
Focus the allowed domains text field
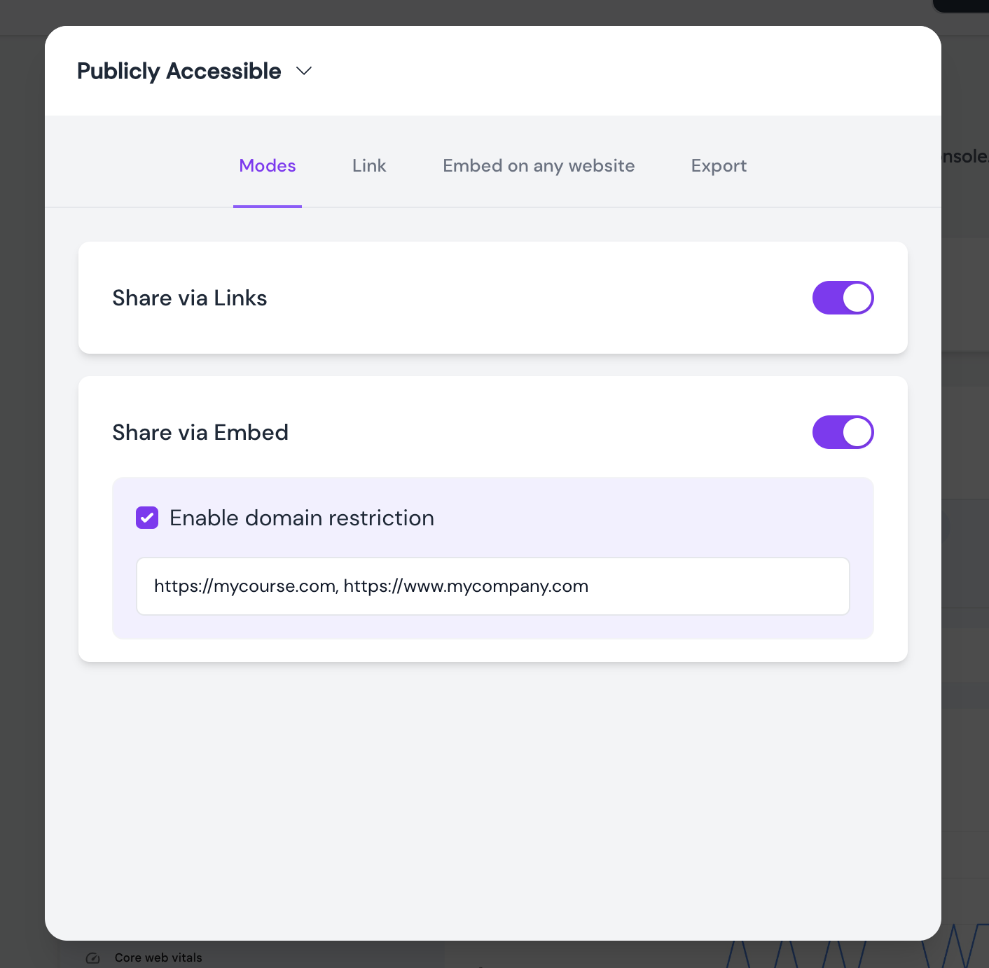coord(493,586)
